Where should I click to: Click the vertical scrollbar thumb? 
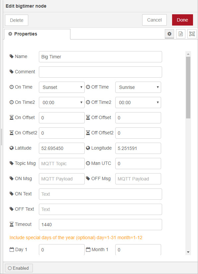coord(188,87)
